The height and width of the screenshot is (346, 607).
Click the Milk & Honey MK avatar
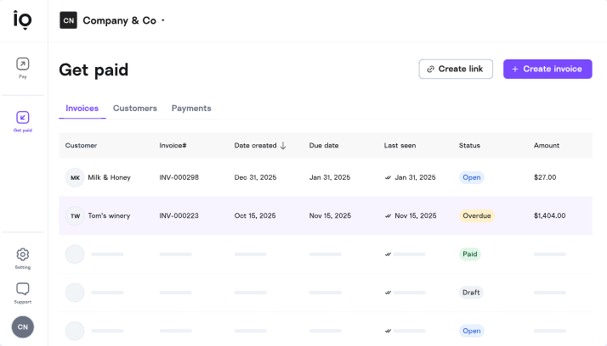75,177
